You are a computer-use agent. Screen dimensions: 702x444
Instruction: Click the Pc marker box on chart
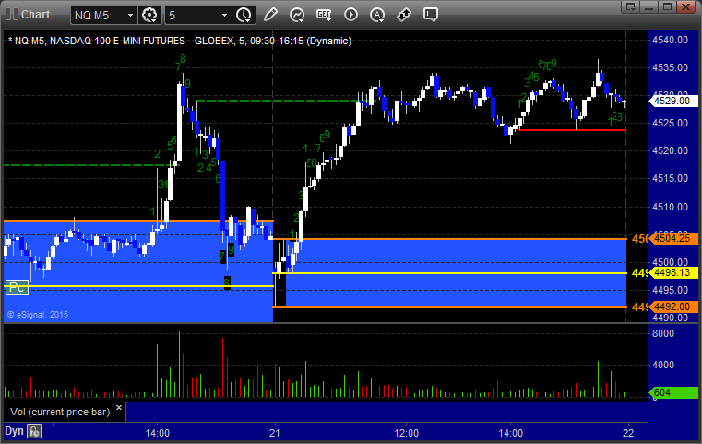pyautogui.click(x=17, y=287)
